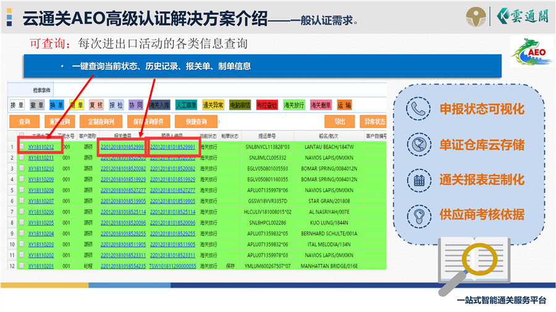The width and height of the screenshot is (556, 312).
Task: Open link 220120181018554235 in row 12
Action: [x=123, y=266]
